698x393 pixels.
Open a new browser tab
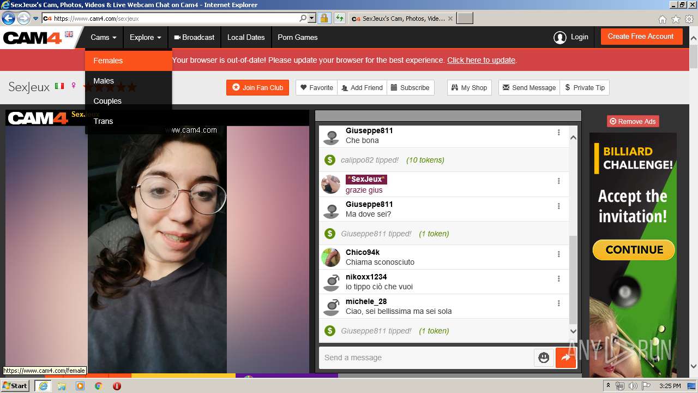point(465,18)
